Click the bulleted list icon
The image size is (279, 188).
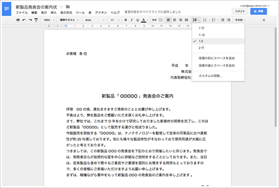click(214, 20)
